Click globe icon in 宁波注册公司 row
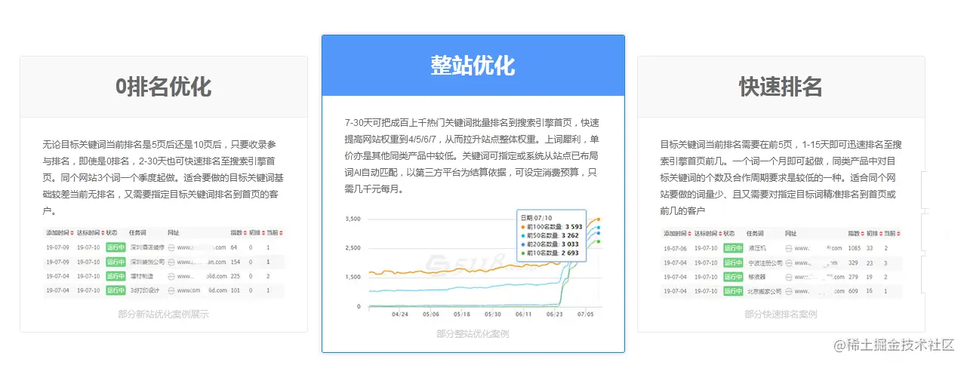967x365 pixels. pos(789,262)
